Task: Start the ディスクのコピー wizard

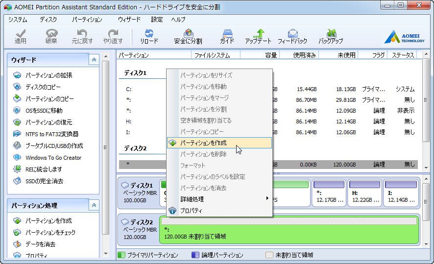Action: (x=37, y=87)
